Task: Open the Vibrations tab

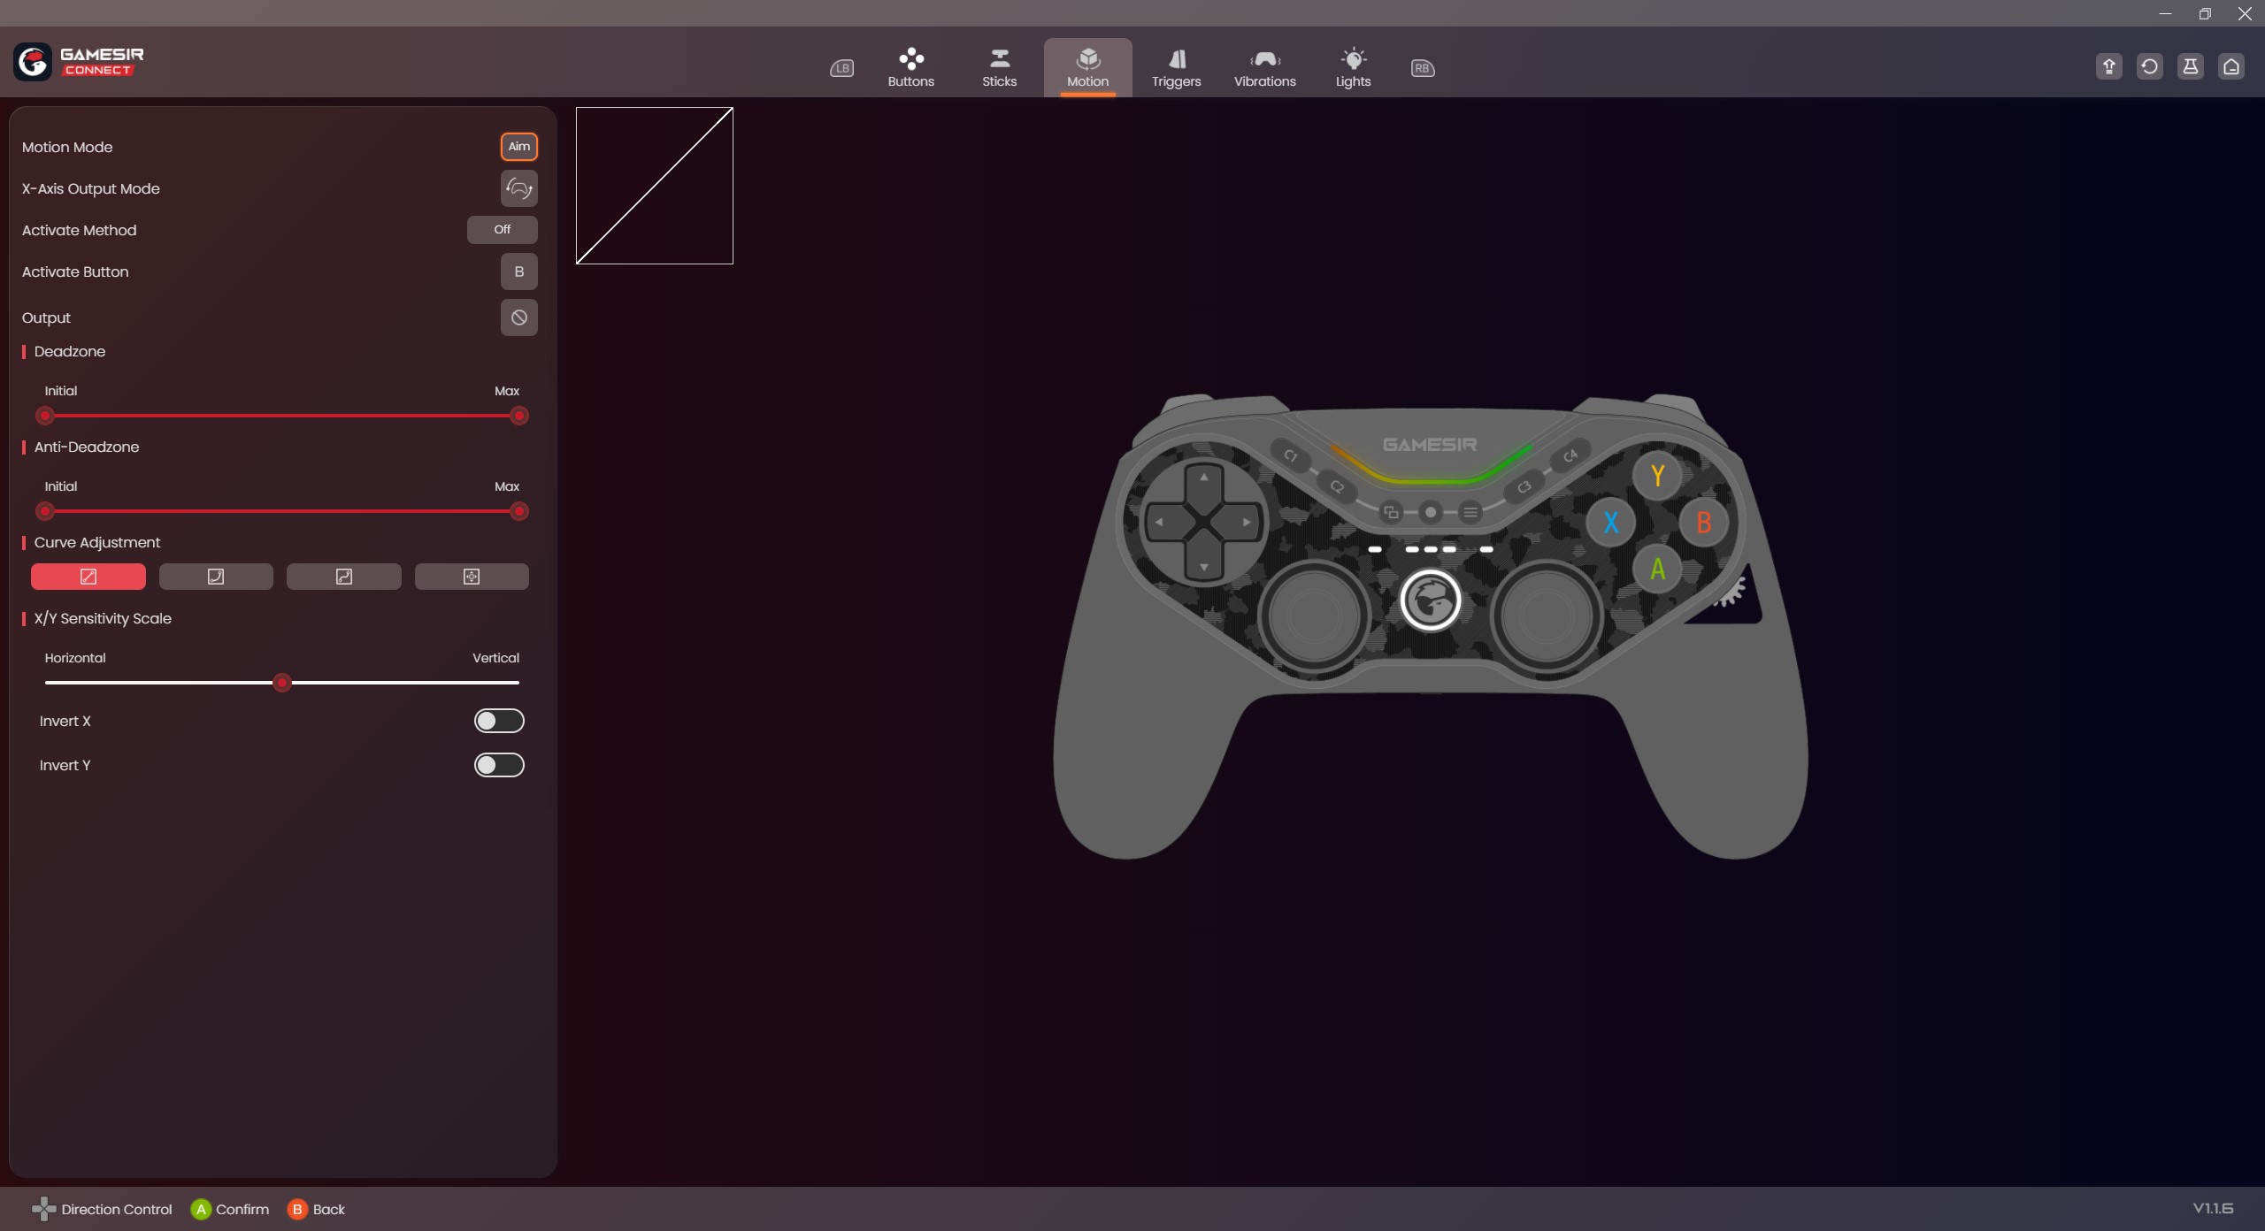Action: 1264,67
